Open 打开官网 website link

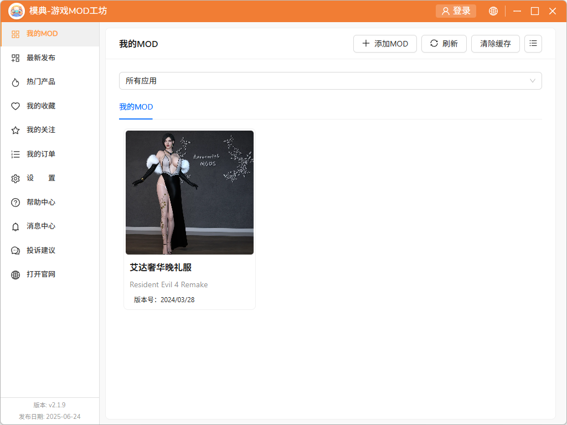40,274
